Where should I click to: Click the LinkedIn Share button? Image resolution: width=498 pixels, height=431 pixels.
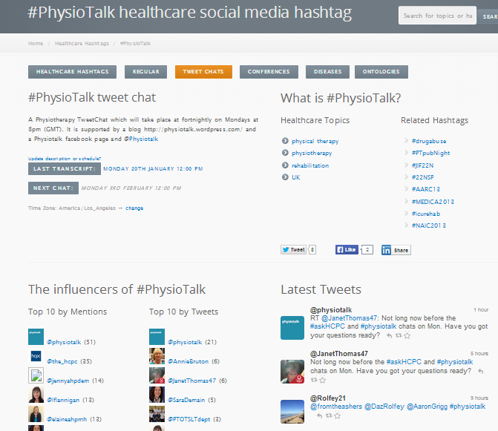pyautogui.click(x=396, y=250)
